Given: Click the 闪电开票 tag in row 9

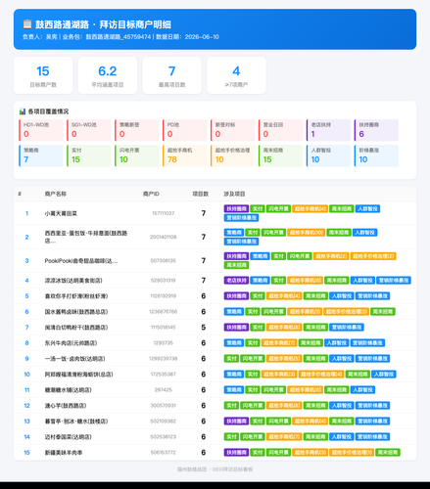Looking at the screenshot, I should [253, 359].
